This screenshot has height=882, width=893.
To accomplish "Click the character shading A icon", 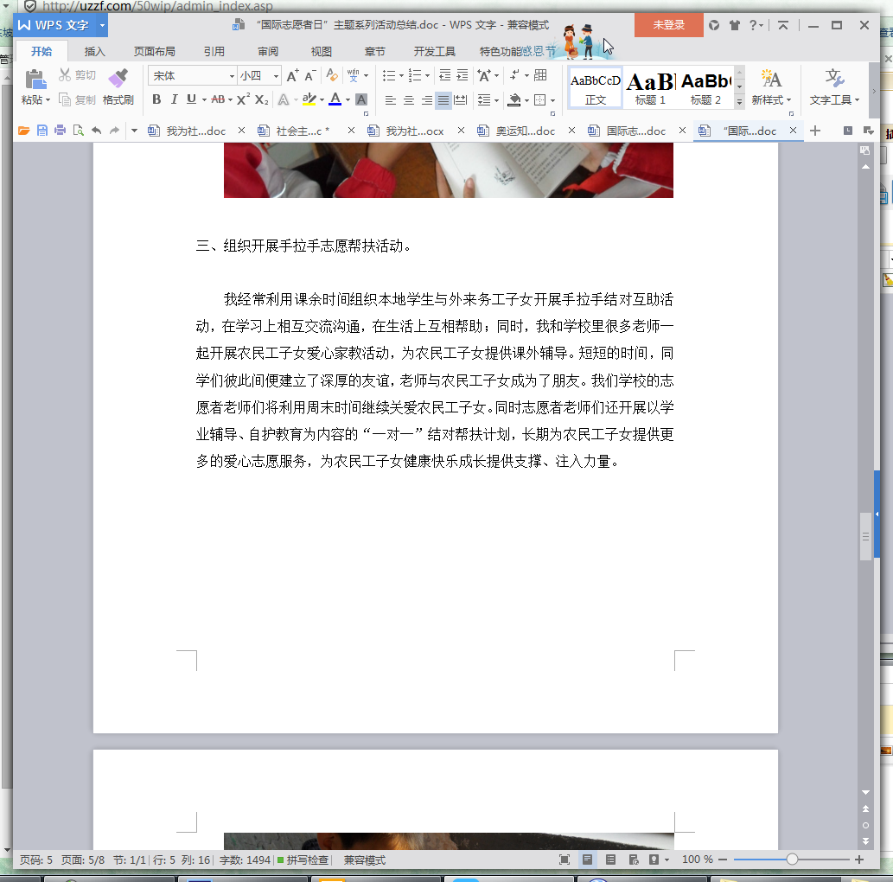I will coord(361,99).
